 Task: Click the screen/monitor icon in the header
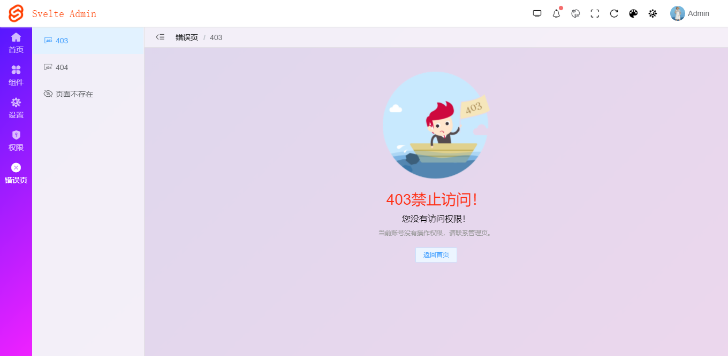537,13
